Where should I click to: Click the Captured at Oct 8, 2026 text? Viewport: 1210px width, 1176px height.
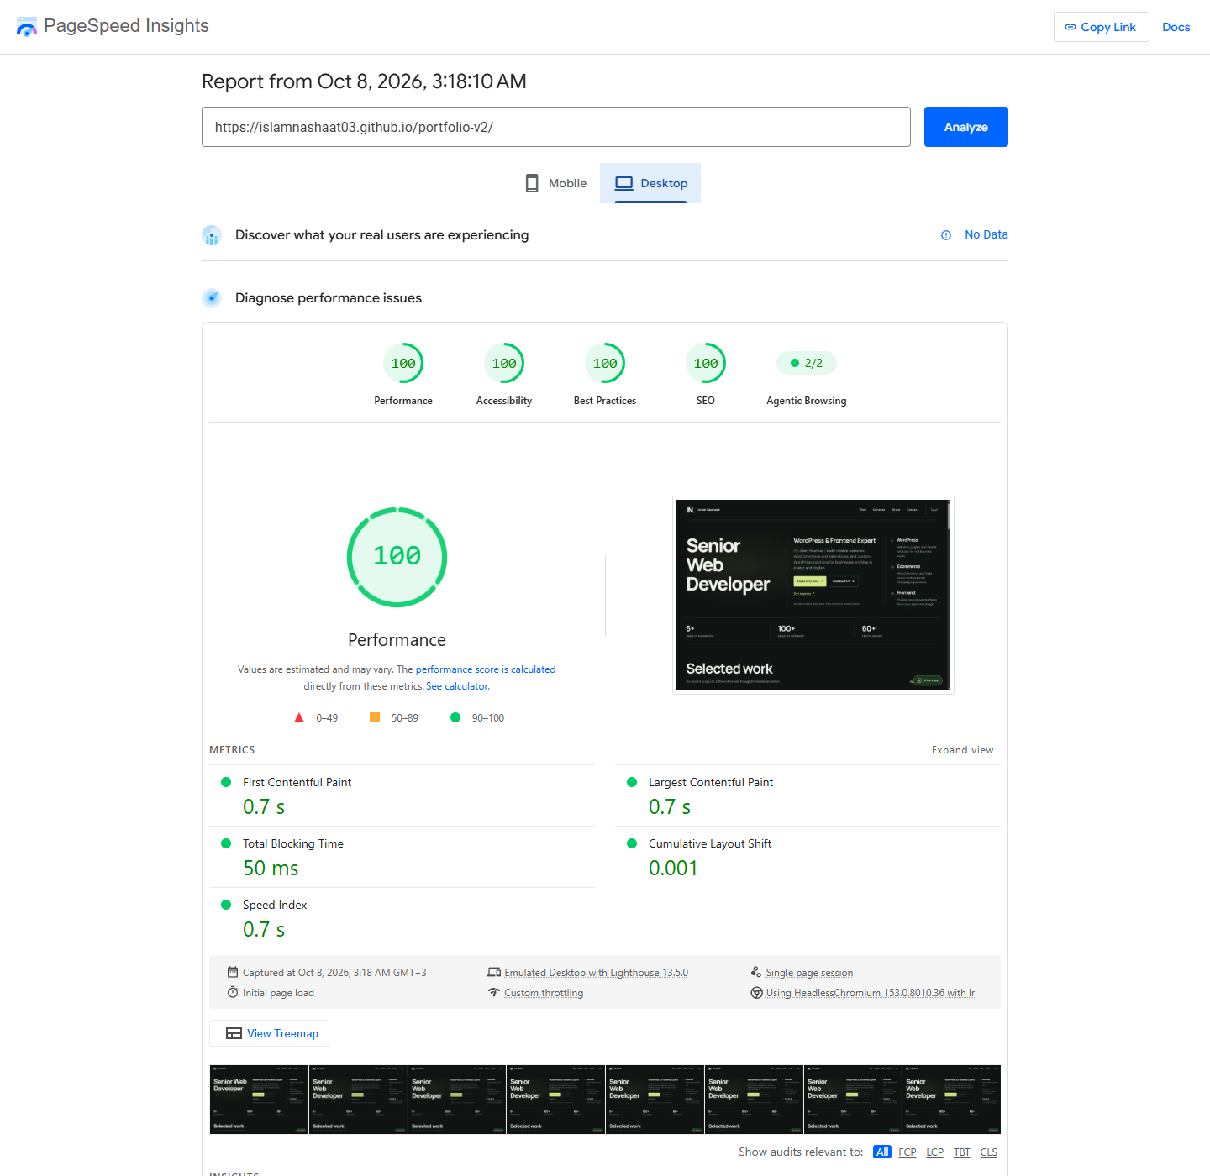coord(334,973)
